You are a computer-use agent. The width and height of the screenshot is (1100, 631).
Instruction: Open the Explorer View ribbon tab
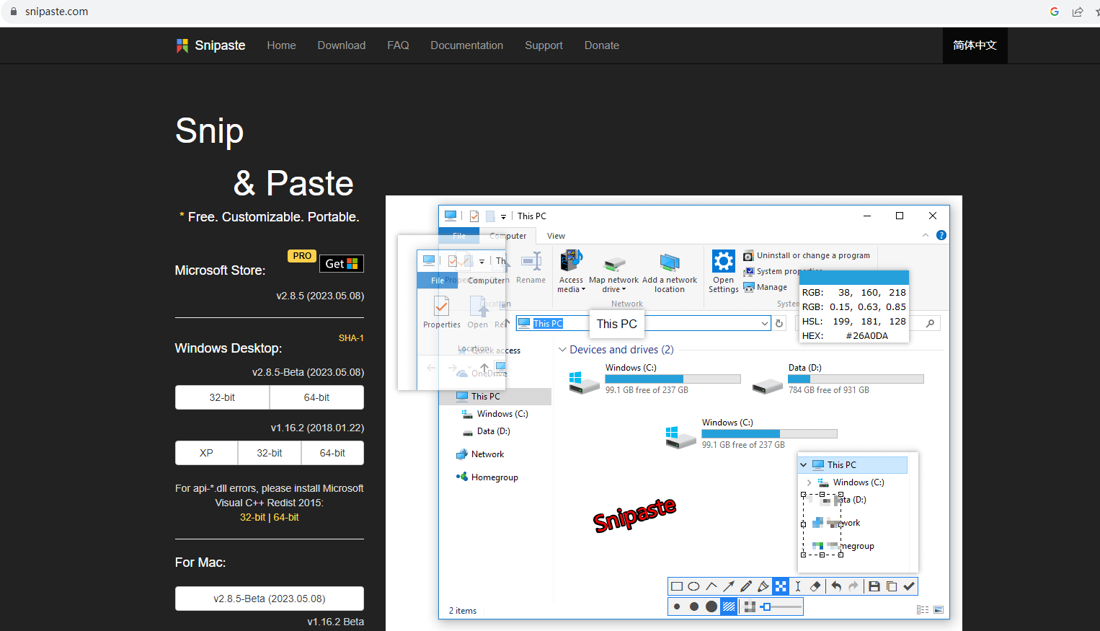click(556, 236)
